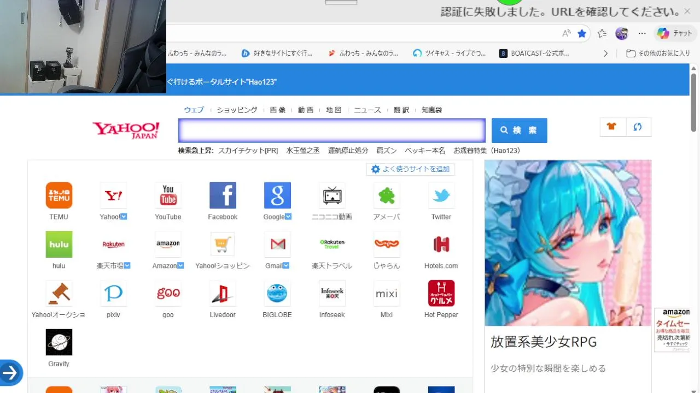Click よく使うサイトを追加 button
Viewport: 700px width, 393px height.
click(x=410, y=169)
